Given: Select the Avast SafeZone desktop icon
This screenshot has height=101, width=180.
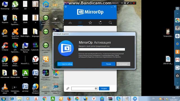Looking at the screenshot, I should click(x=15, y=61).
